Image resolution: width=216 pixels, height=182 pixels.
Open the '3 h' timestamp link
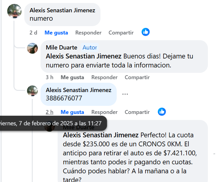point(49,77)
